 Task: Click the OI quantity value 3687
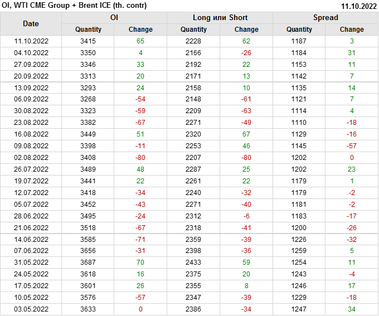click(88, 262)
